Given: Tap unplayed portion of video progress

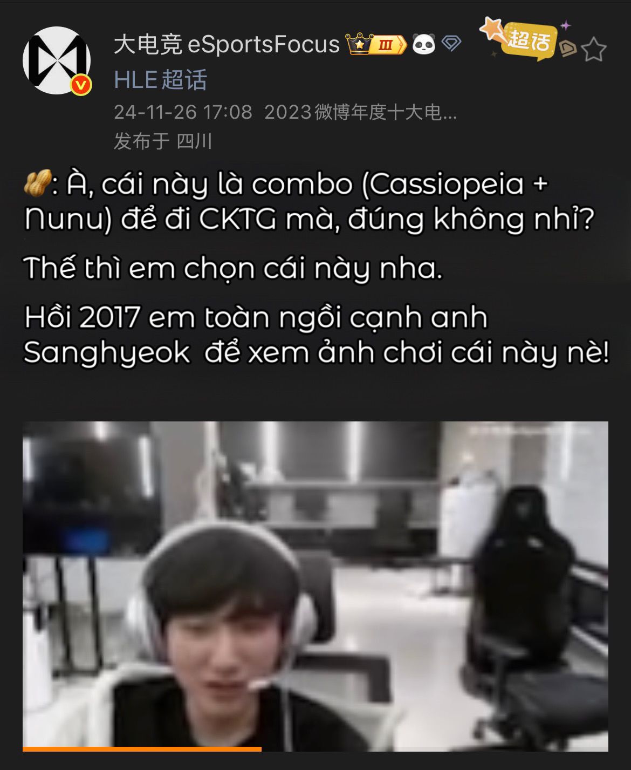Looking at the screenshot, I should pos(435,749).
